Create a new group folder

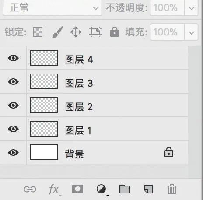pos(125,189)
